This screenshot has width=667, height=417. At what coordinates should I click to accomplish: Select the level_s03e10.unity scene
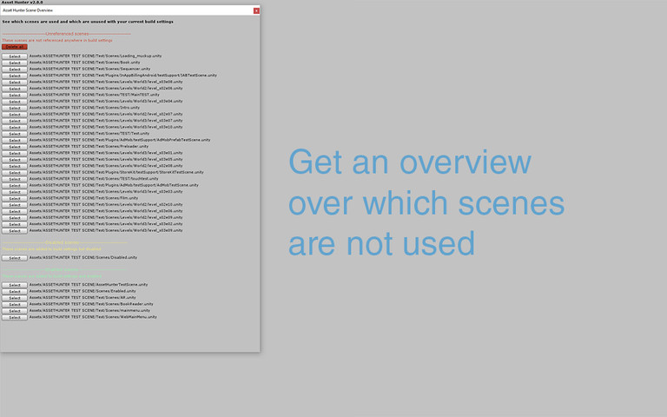[15, 127]
